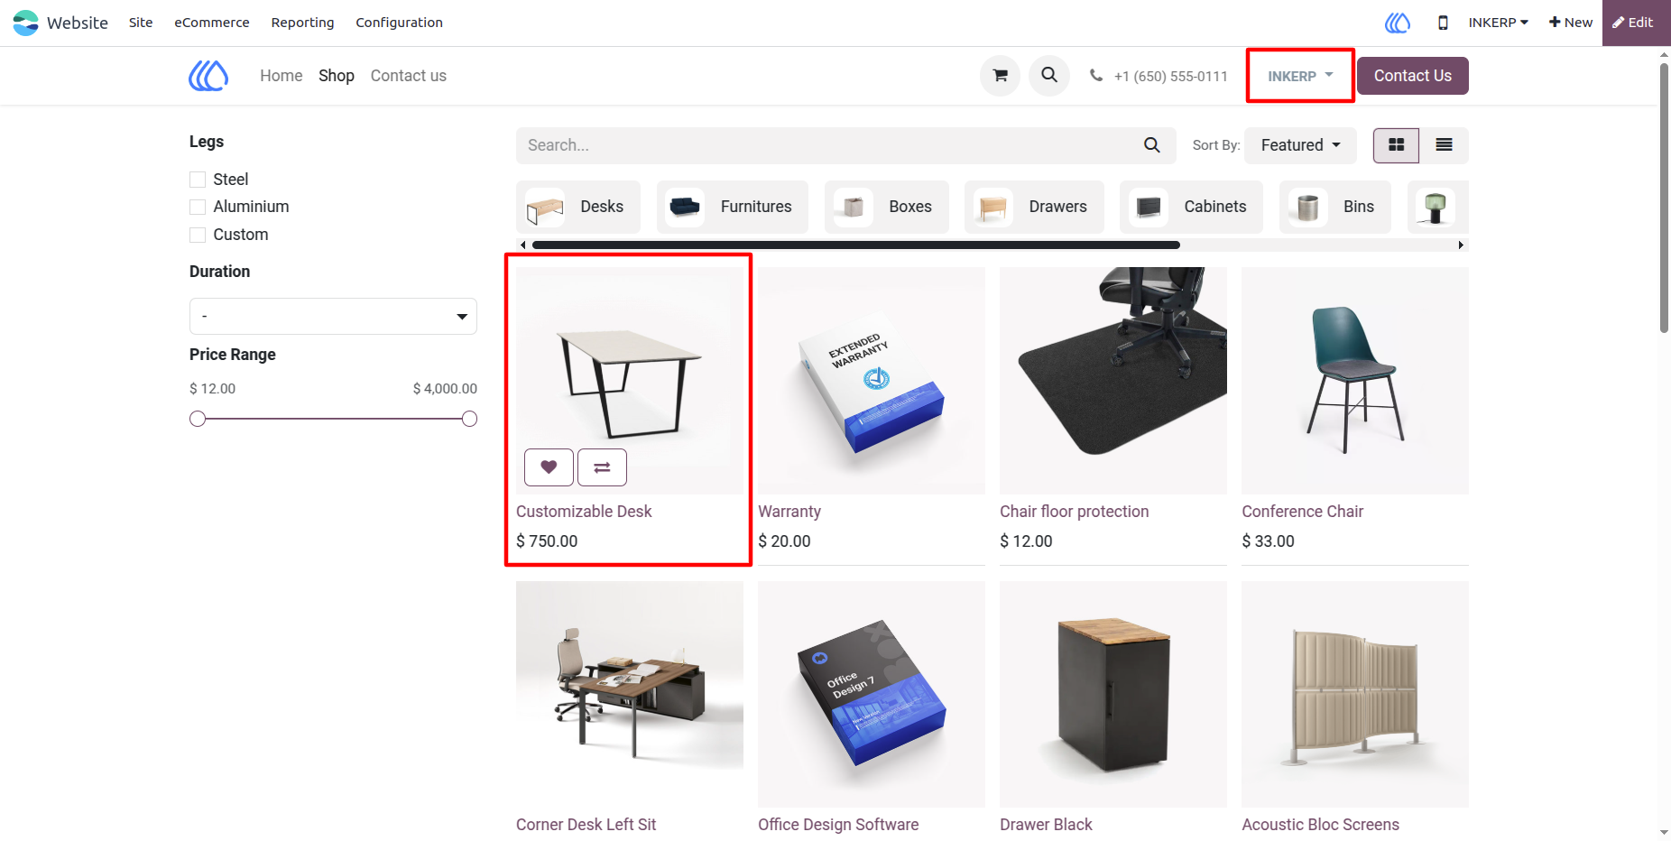Check the Aluminium legs filter
This screenshot has height=841, width=1671.
pos(198,208)
